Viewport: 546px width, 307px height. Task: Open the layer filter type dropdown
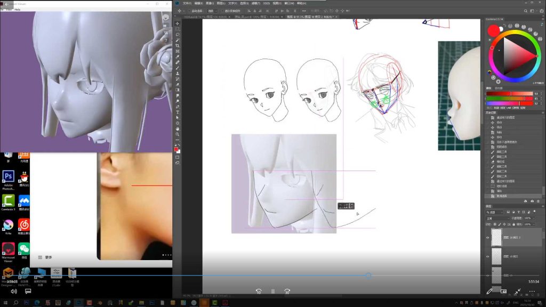(495, 212)
